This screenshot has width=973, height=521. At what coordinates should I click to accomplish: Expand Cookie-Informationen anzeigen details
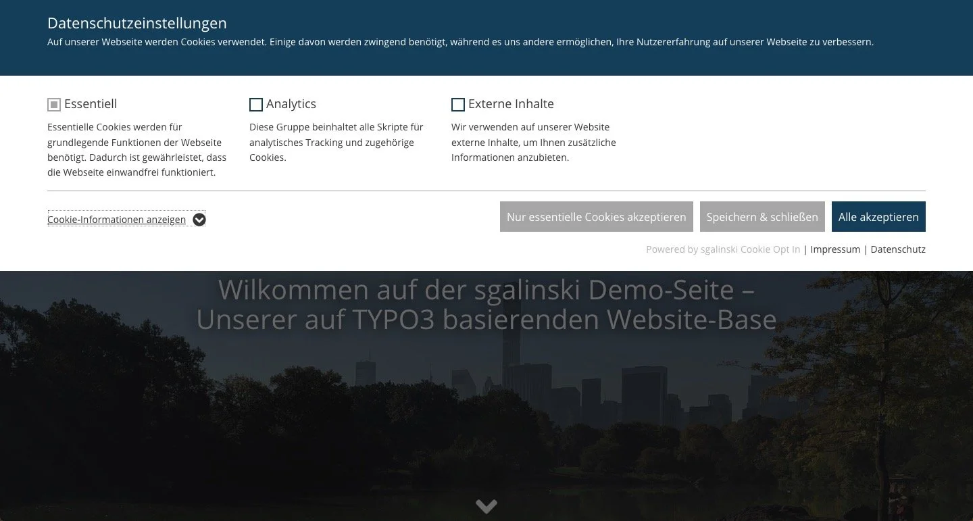pyautogui.click(x=116, y=220)
